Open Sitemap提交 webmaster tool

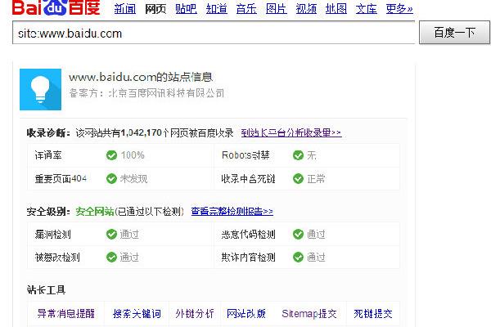(309, 313)
